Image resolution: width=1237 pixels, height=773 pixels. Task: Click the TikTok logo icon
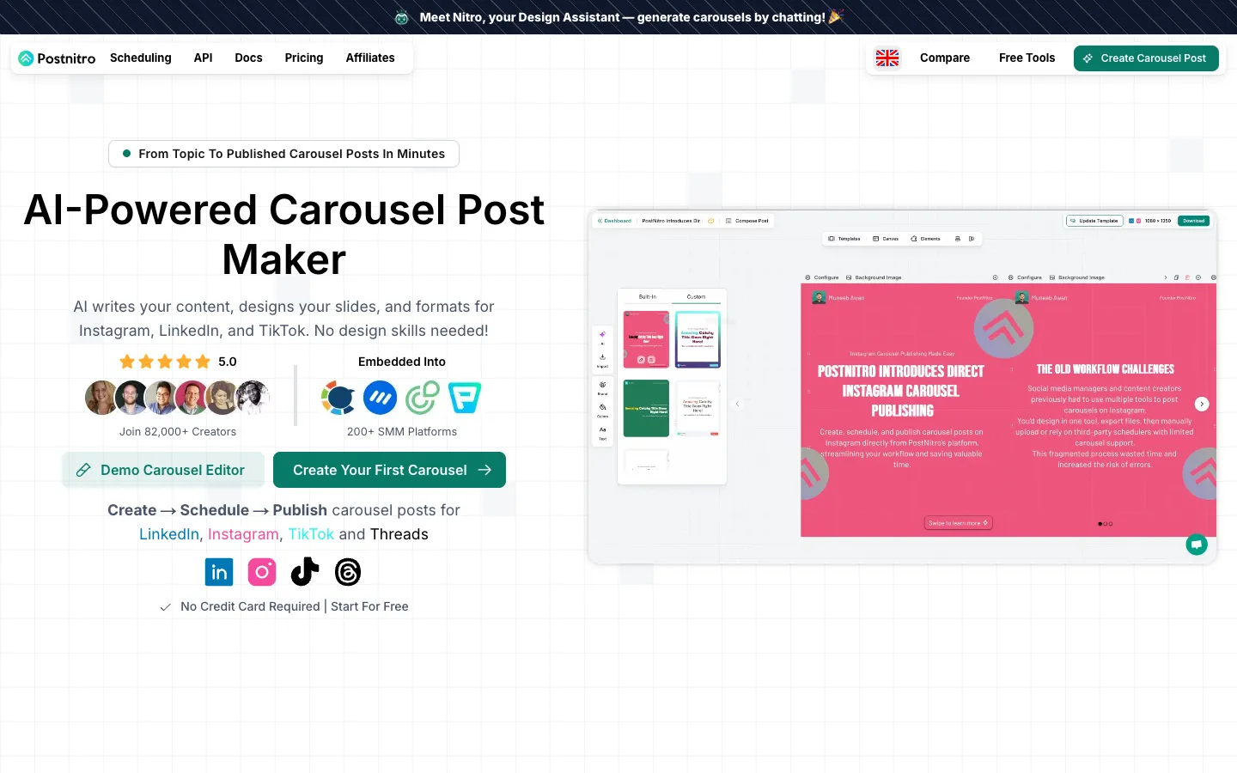[x=305, y=572]
